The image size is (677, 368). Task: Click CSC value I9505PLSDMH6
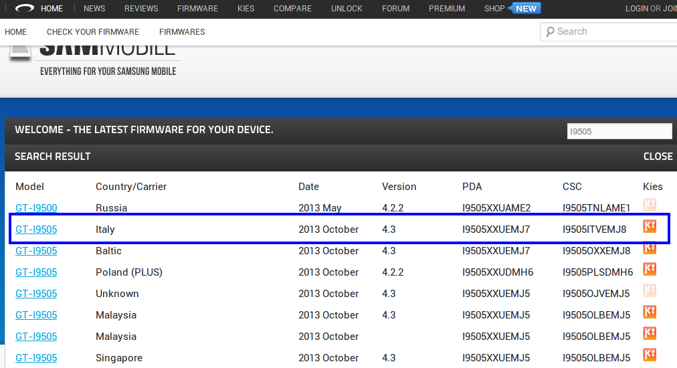tap(597, 272)
